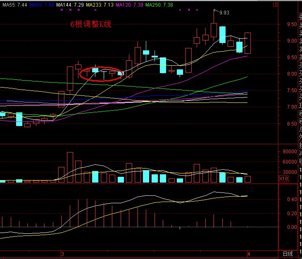Click the large cyan candle near 6.50

pos(19,119)
